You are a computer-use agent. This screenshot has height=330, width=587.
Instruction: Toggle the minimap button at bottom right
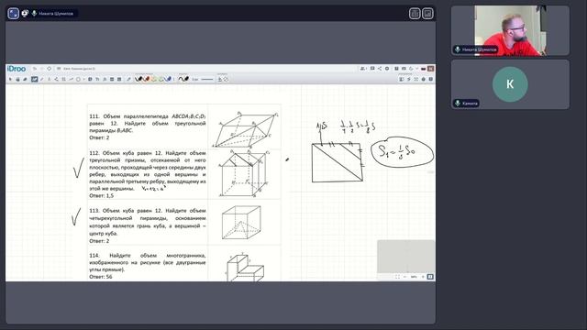coord(430,277)
